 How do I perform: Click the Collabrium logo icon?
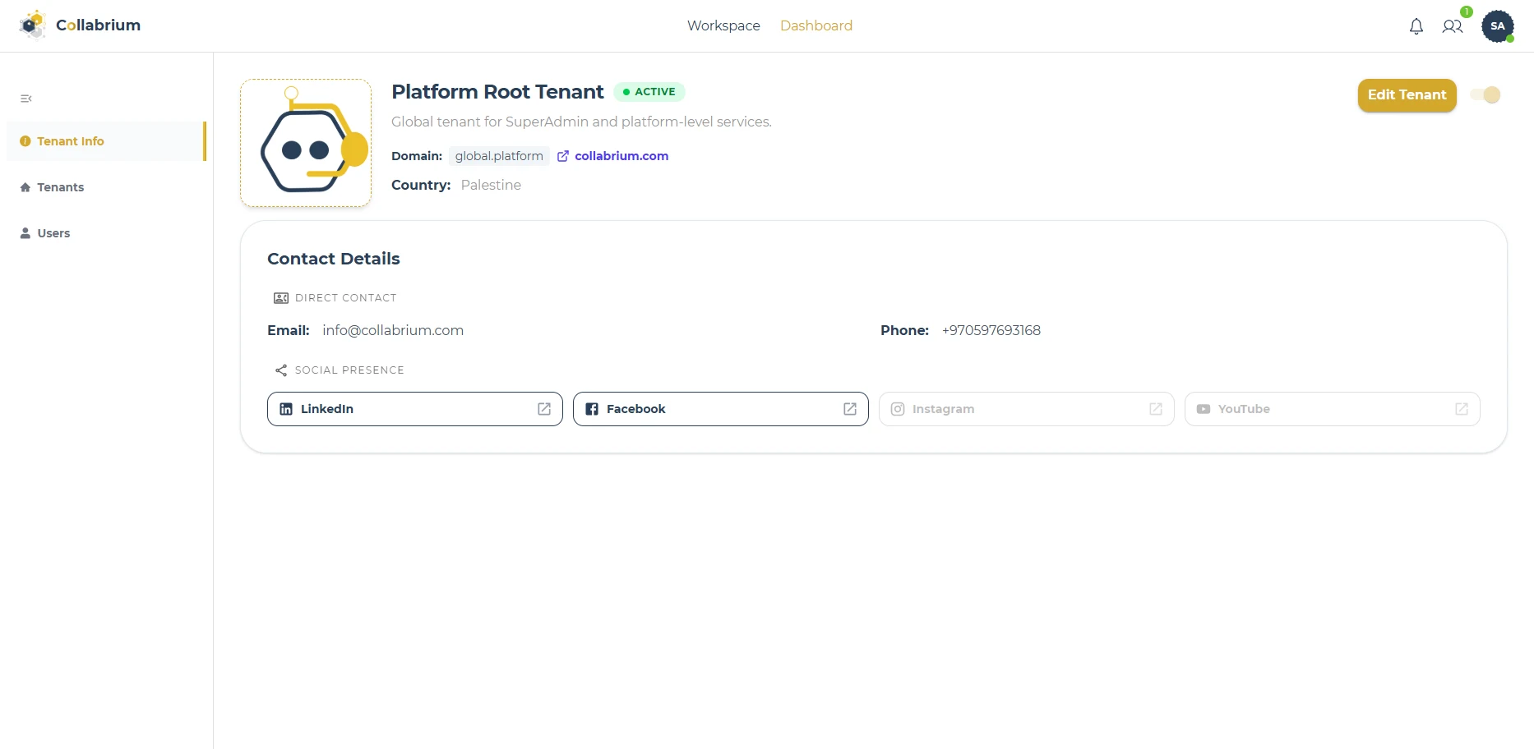[33, 25]
